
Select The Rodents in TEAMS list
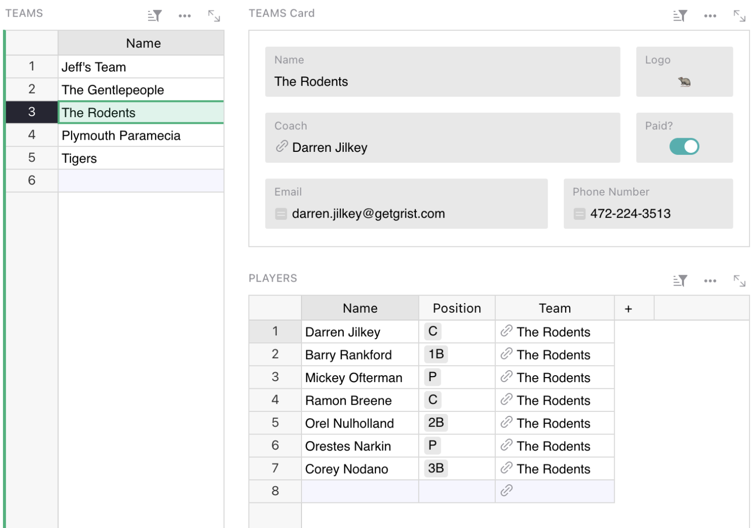coord(141,113)
